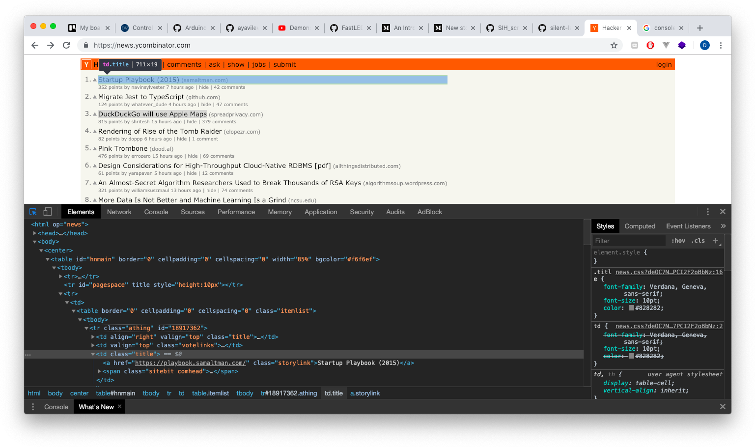This screenshot has width=755, height=447.
Task: Close the Demon YouTube browser tab
Action: pos(317,28)
